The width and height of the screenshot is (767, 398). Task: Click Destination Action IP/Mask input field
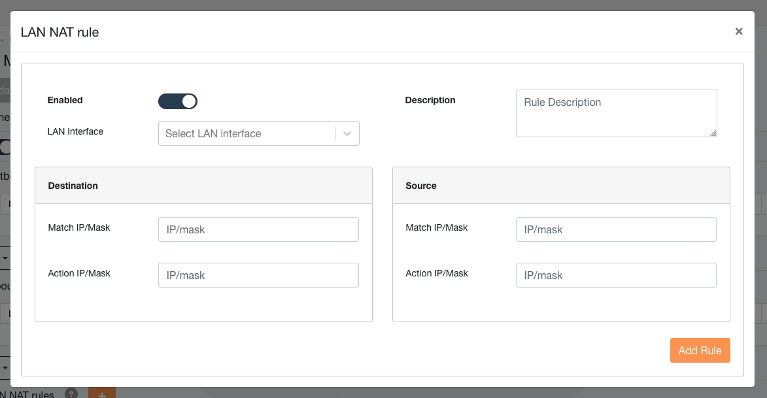click(x=258, y=275)
